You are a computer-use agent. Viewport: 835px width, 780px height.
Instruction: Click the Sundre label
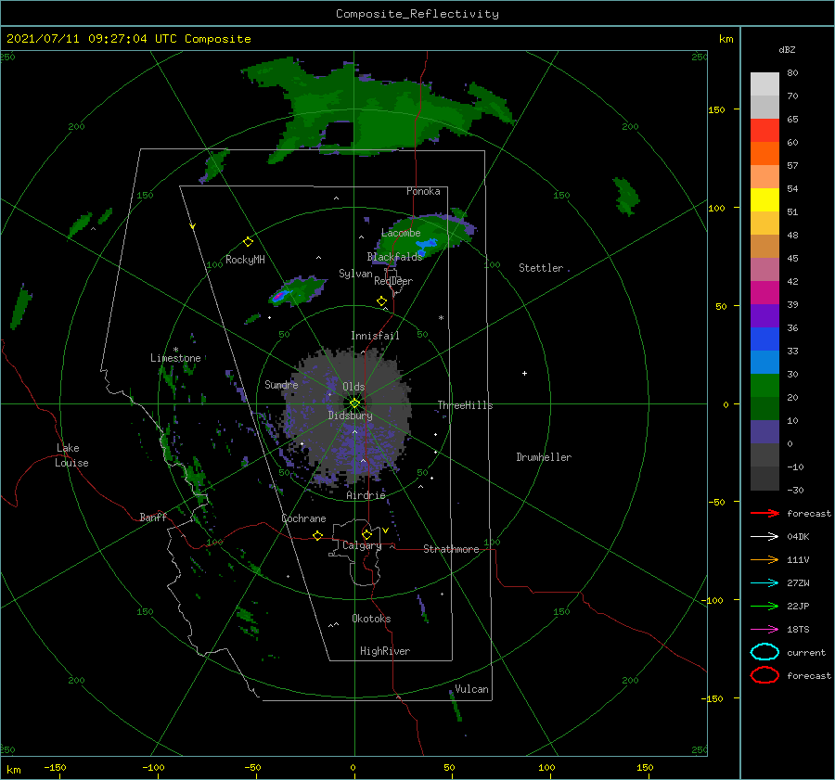click(x=281, y=384)
